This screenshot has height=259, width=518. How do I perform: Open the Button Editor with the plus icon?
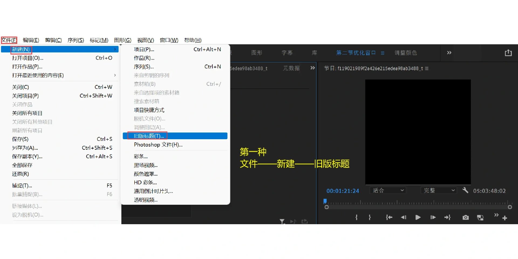pos(505,218)
